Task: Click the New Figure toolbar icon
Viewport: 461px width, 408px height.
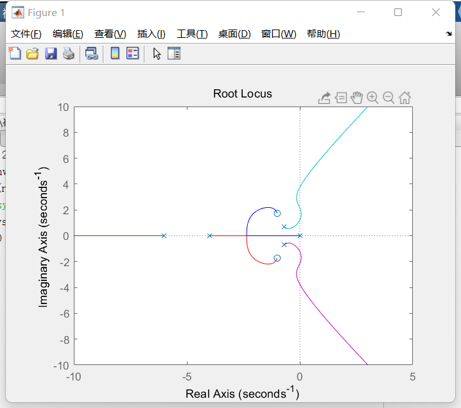Action: tap(15, 53)
